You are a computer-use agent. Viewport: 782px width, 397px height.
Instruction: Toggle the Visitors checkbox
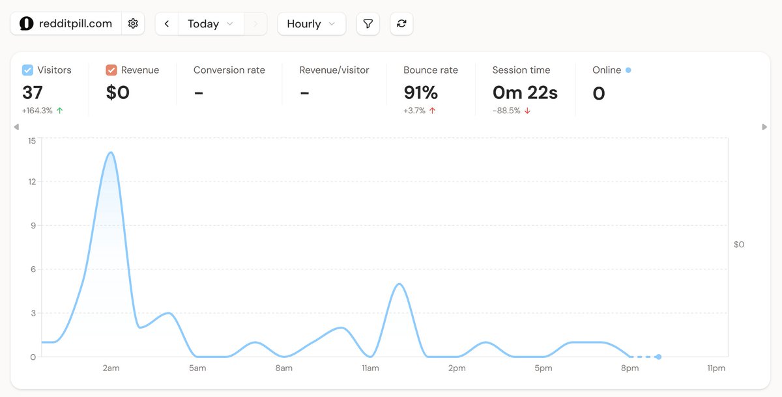coord(27,70)
